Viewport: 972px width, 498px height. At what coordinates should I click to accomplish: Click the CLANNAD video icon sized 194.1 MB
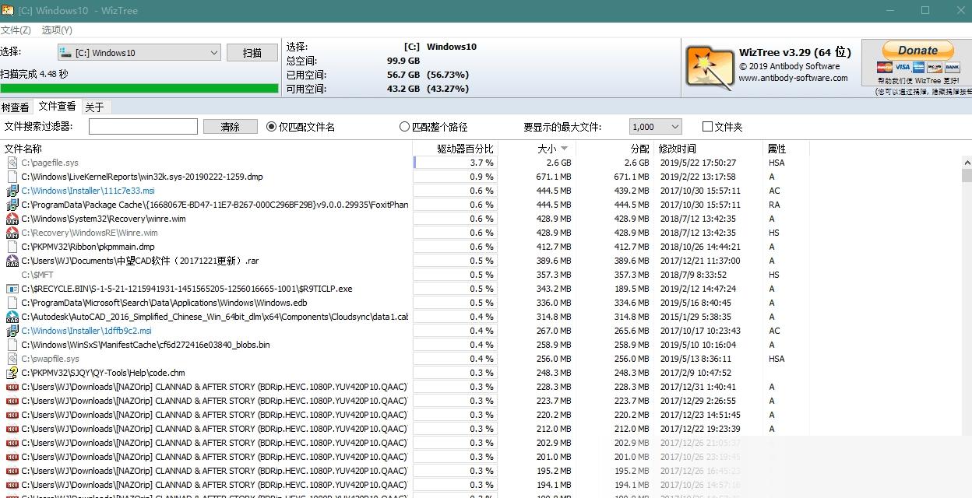(12, 485)
